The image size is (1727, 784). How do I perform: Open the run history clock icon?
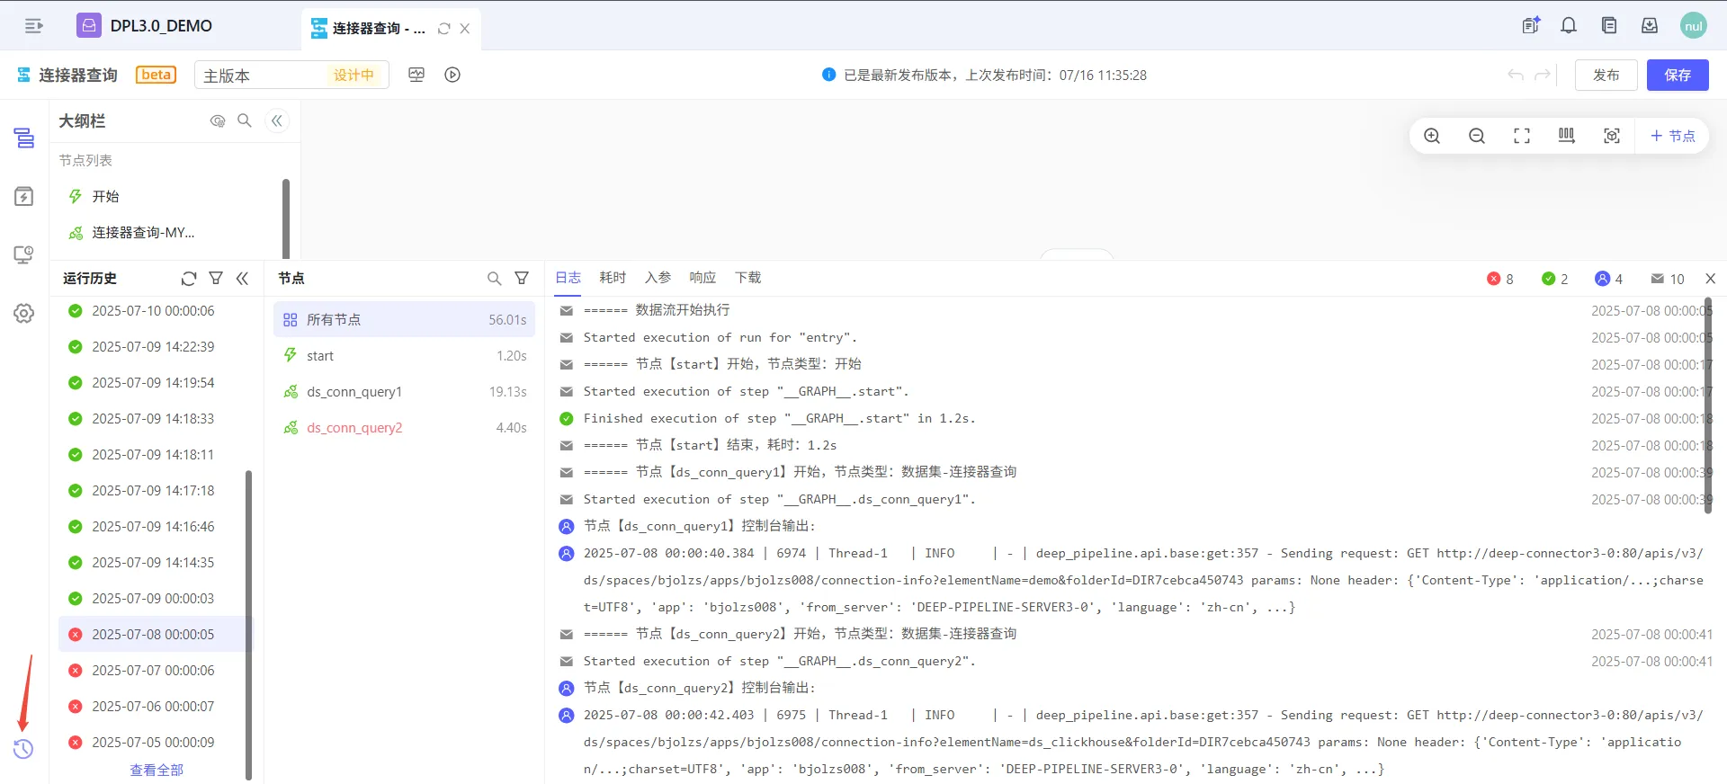coord(23,749)
